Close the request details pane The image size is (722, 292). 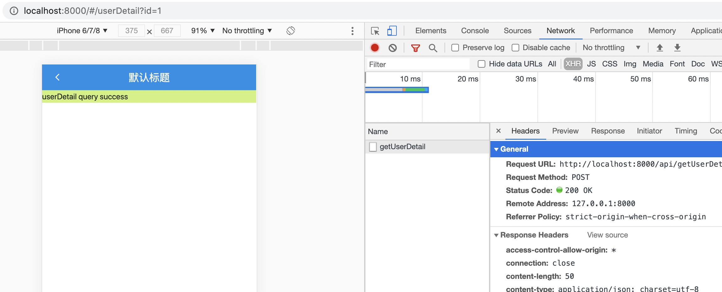[x=498, y=131]
